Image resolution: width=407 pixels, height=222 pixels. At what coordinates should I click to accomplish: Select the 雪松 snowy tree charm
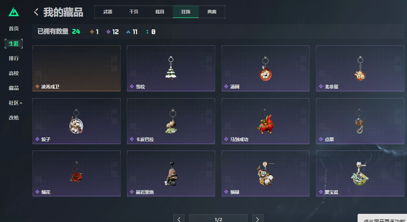(171, 68)
